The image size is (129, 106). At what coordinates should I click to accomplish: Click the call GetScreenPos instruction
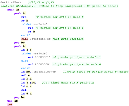36,39
